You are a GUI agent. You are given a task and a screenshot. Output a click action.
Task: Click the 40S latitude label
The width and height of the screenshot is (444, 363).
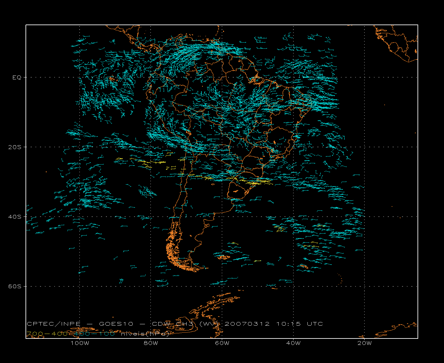[15, 217]
